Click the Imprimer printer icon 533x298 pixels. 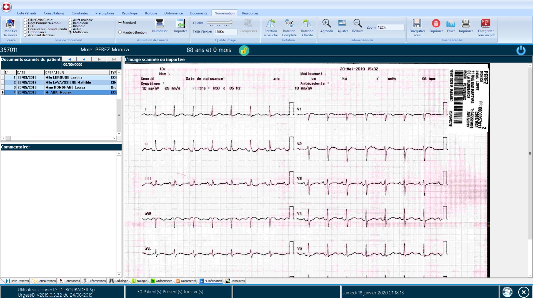coord(466,23)
